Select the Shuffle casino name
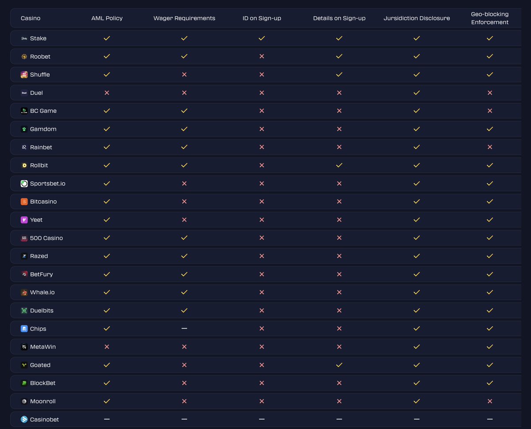Image resolution: width=531 pixels, height=429 pixels. point(40,75)
